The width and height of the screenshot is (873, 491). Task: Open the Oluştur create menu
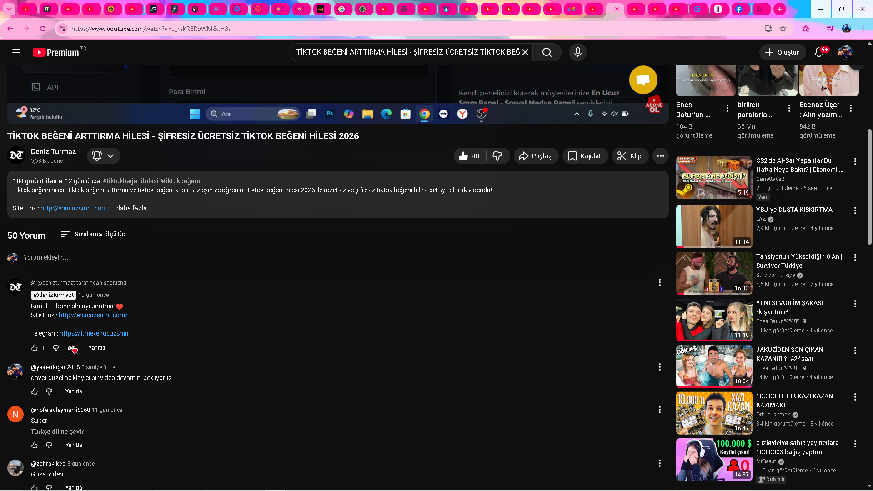coord(782,52)
